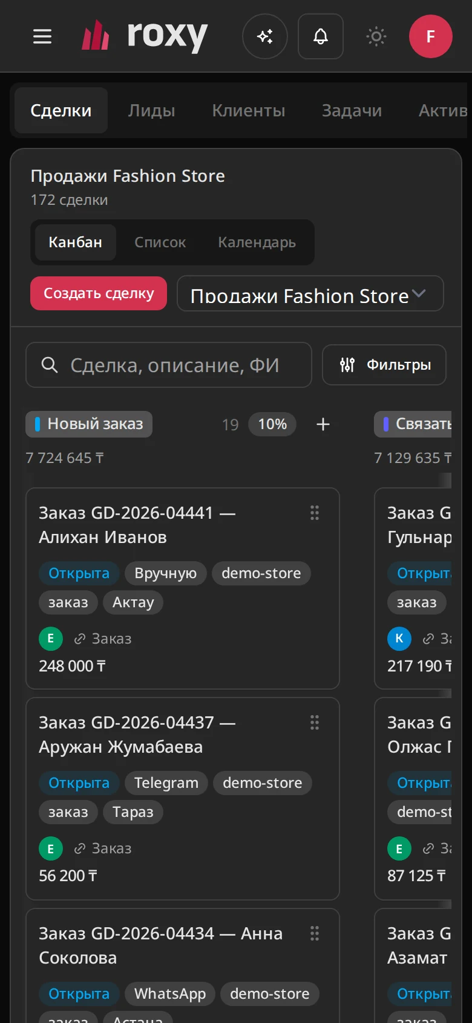472x1023 pixels.
Task: Click the Вручную tag
Action: (166, 573)
